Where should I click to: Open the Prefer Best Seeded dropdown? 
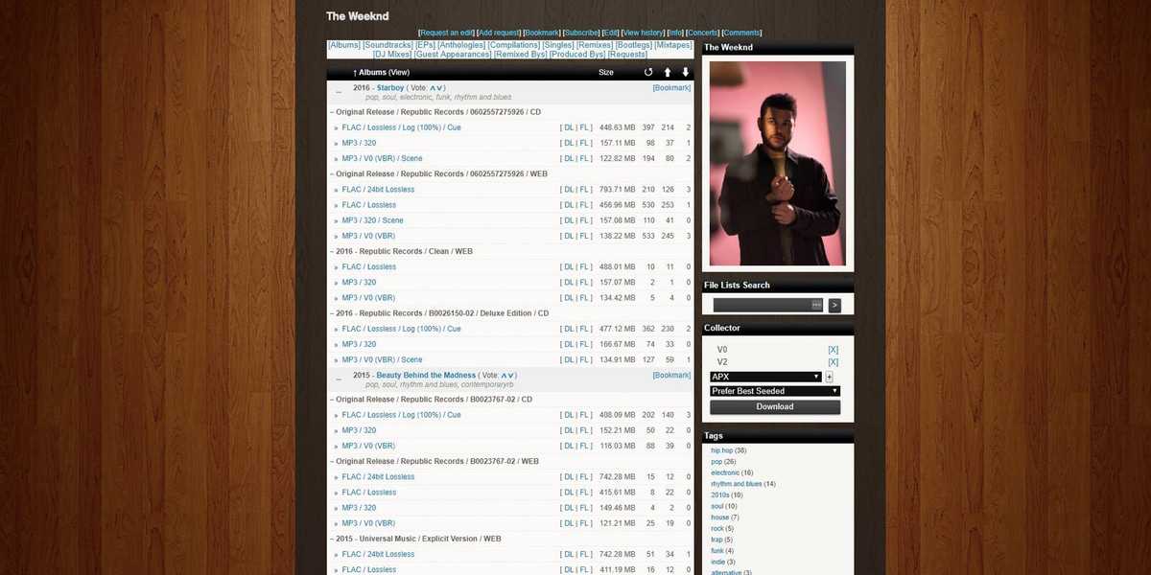pos(775,391)
